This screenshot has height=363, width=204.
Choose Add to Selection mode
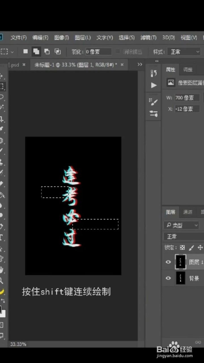point(36,52)
